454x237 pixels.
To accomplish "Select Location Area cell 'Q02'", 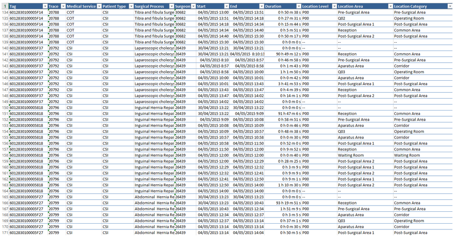I will coord(365,18).
